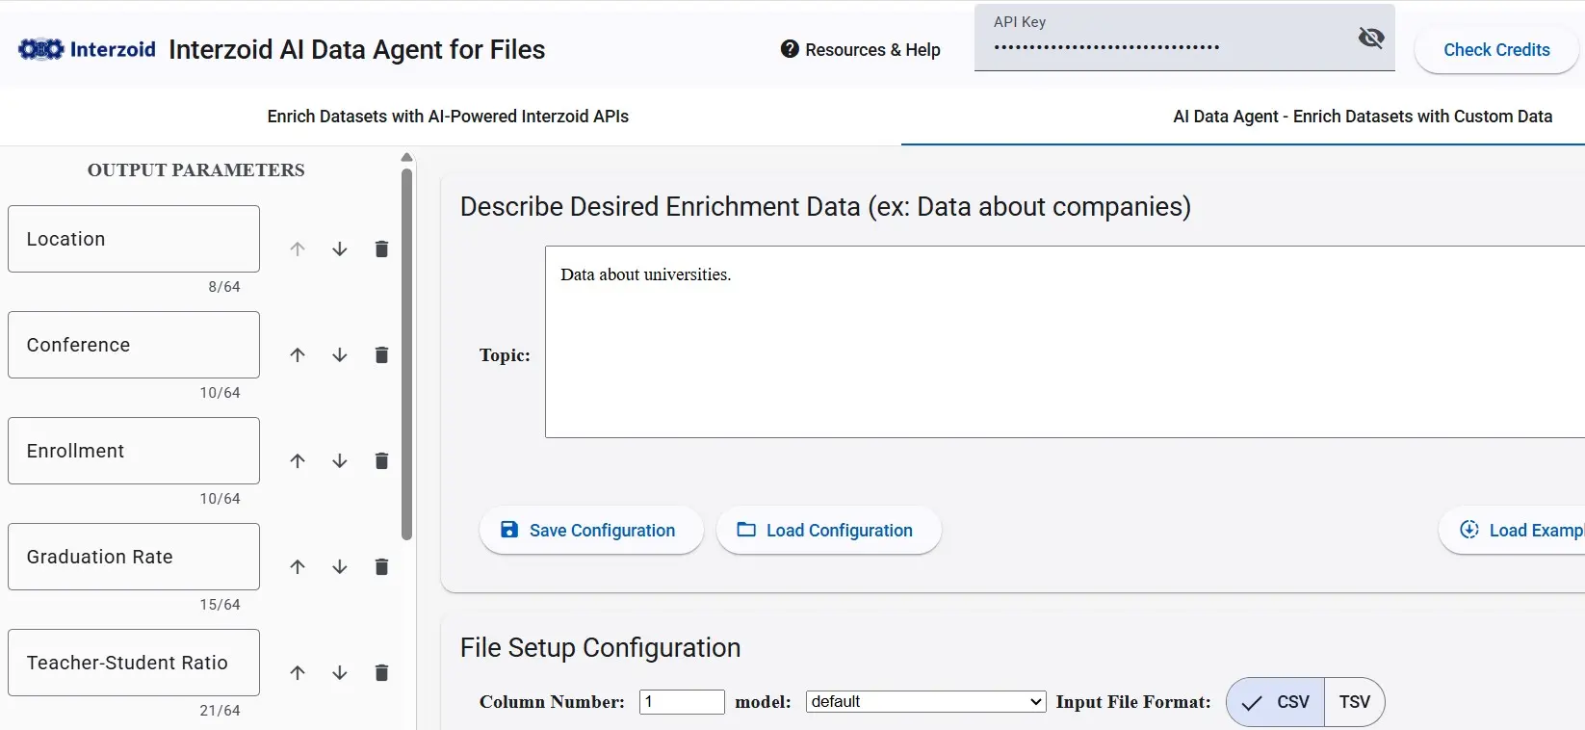Click the Interzoid AI Data Agent for Files title
Screen dimensions: 1585x730
(x=357, y=50)
